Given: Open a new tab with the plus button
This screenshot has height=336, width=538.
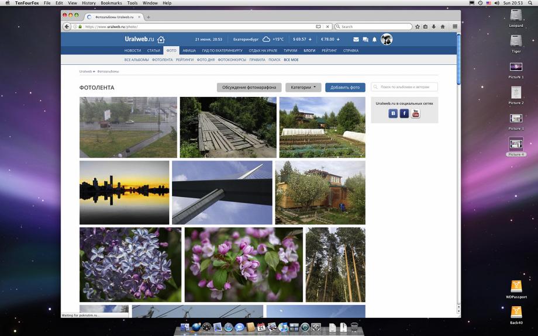Looking at the screenshot, I should 148,17.
